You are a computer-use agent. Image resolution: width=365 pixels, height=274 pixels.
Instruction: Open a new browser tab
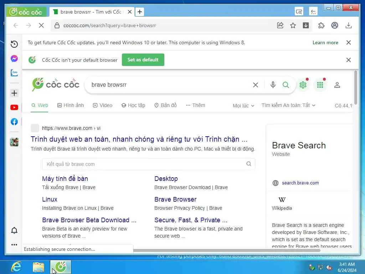pos(140,12)
